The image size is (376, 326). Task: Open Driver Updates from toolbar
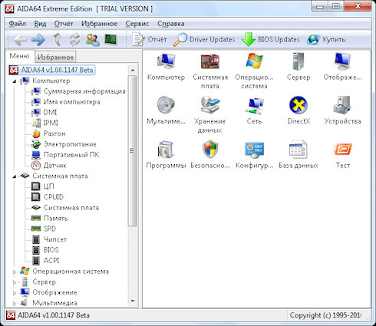[x=204, y=40]
